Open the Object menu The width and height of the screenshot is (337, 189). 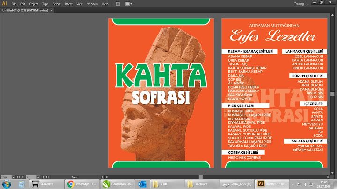[x=34, y=4]
